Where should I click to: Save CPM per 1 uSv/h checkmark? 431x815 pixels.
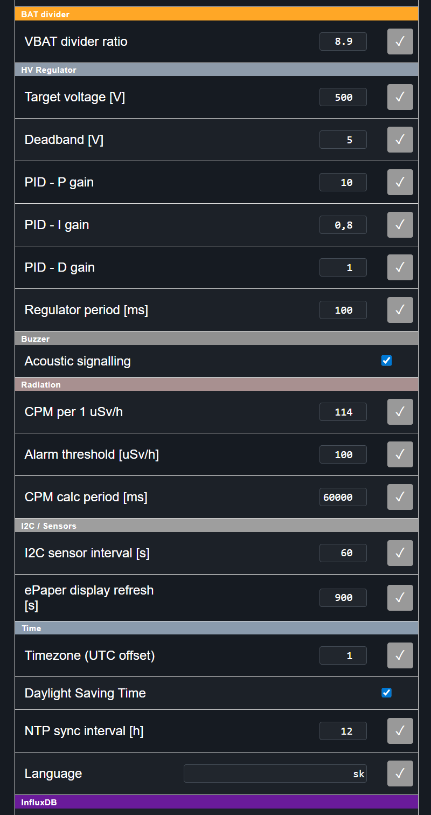click(x=400, y=412)
